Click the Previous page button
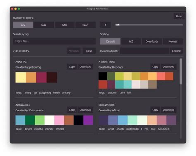This screenshot has height=156, width=196. (x=74, y=51)
